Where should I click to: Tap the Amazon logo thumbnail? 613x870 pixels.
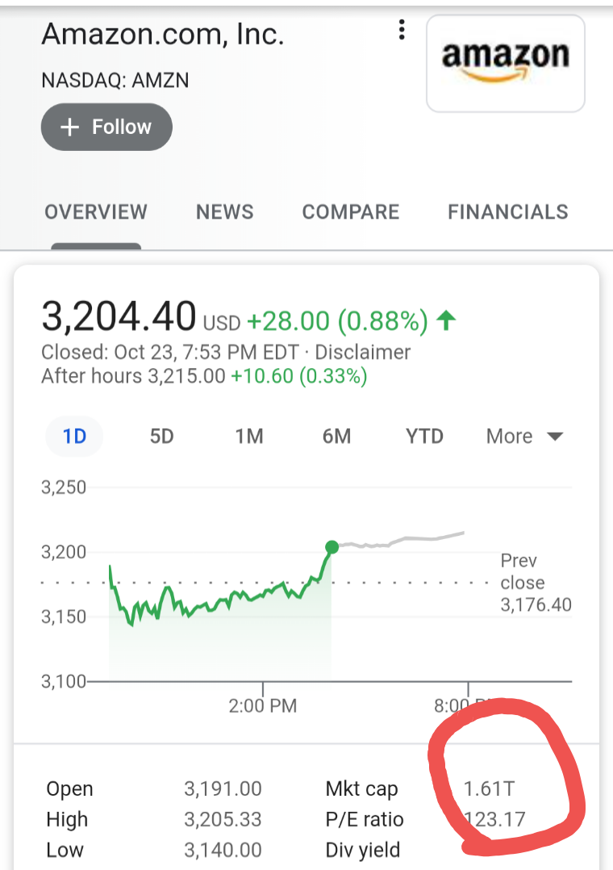(506, 64)
